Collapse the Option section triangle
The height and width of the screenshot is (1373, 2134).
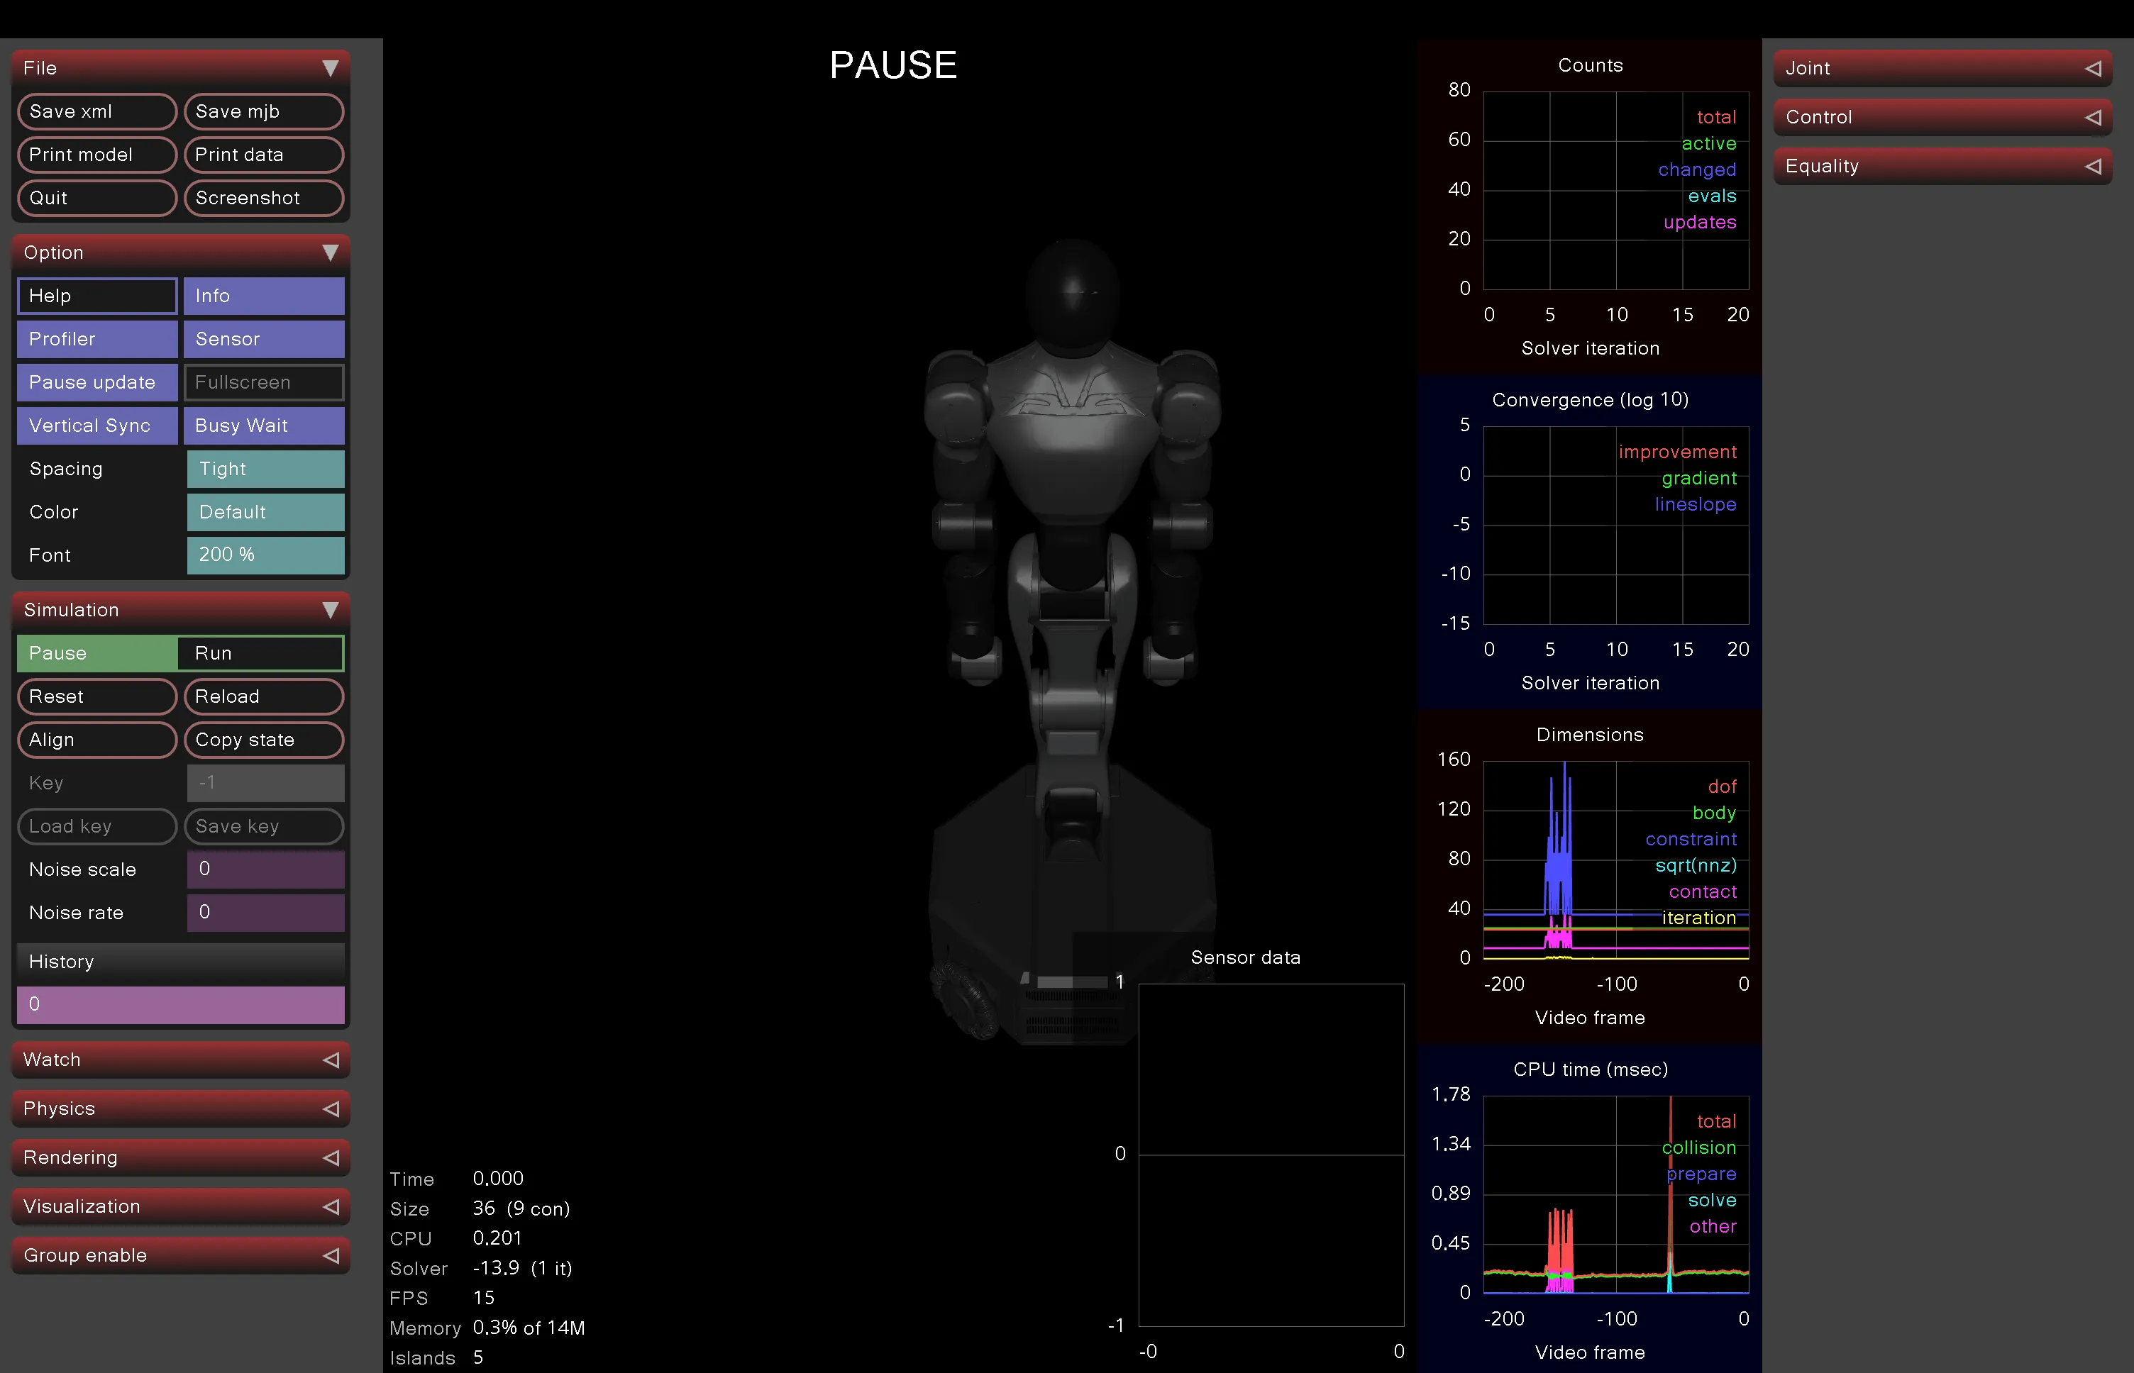[330, 252]
